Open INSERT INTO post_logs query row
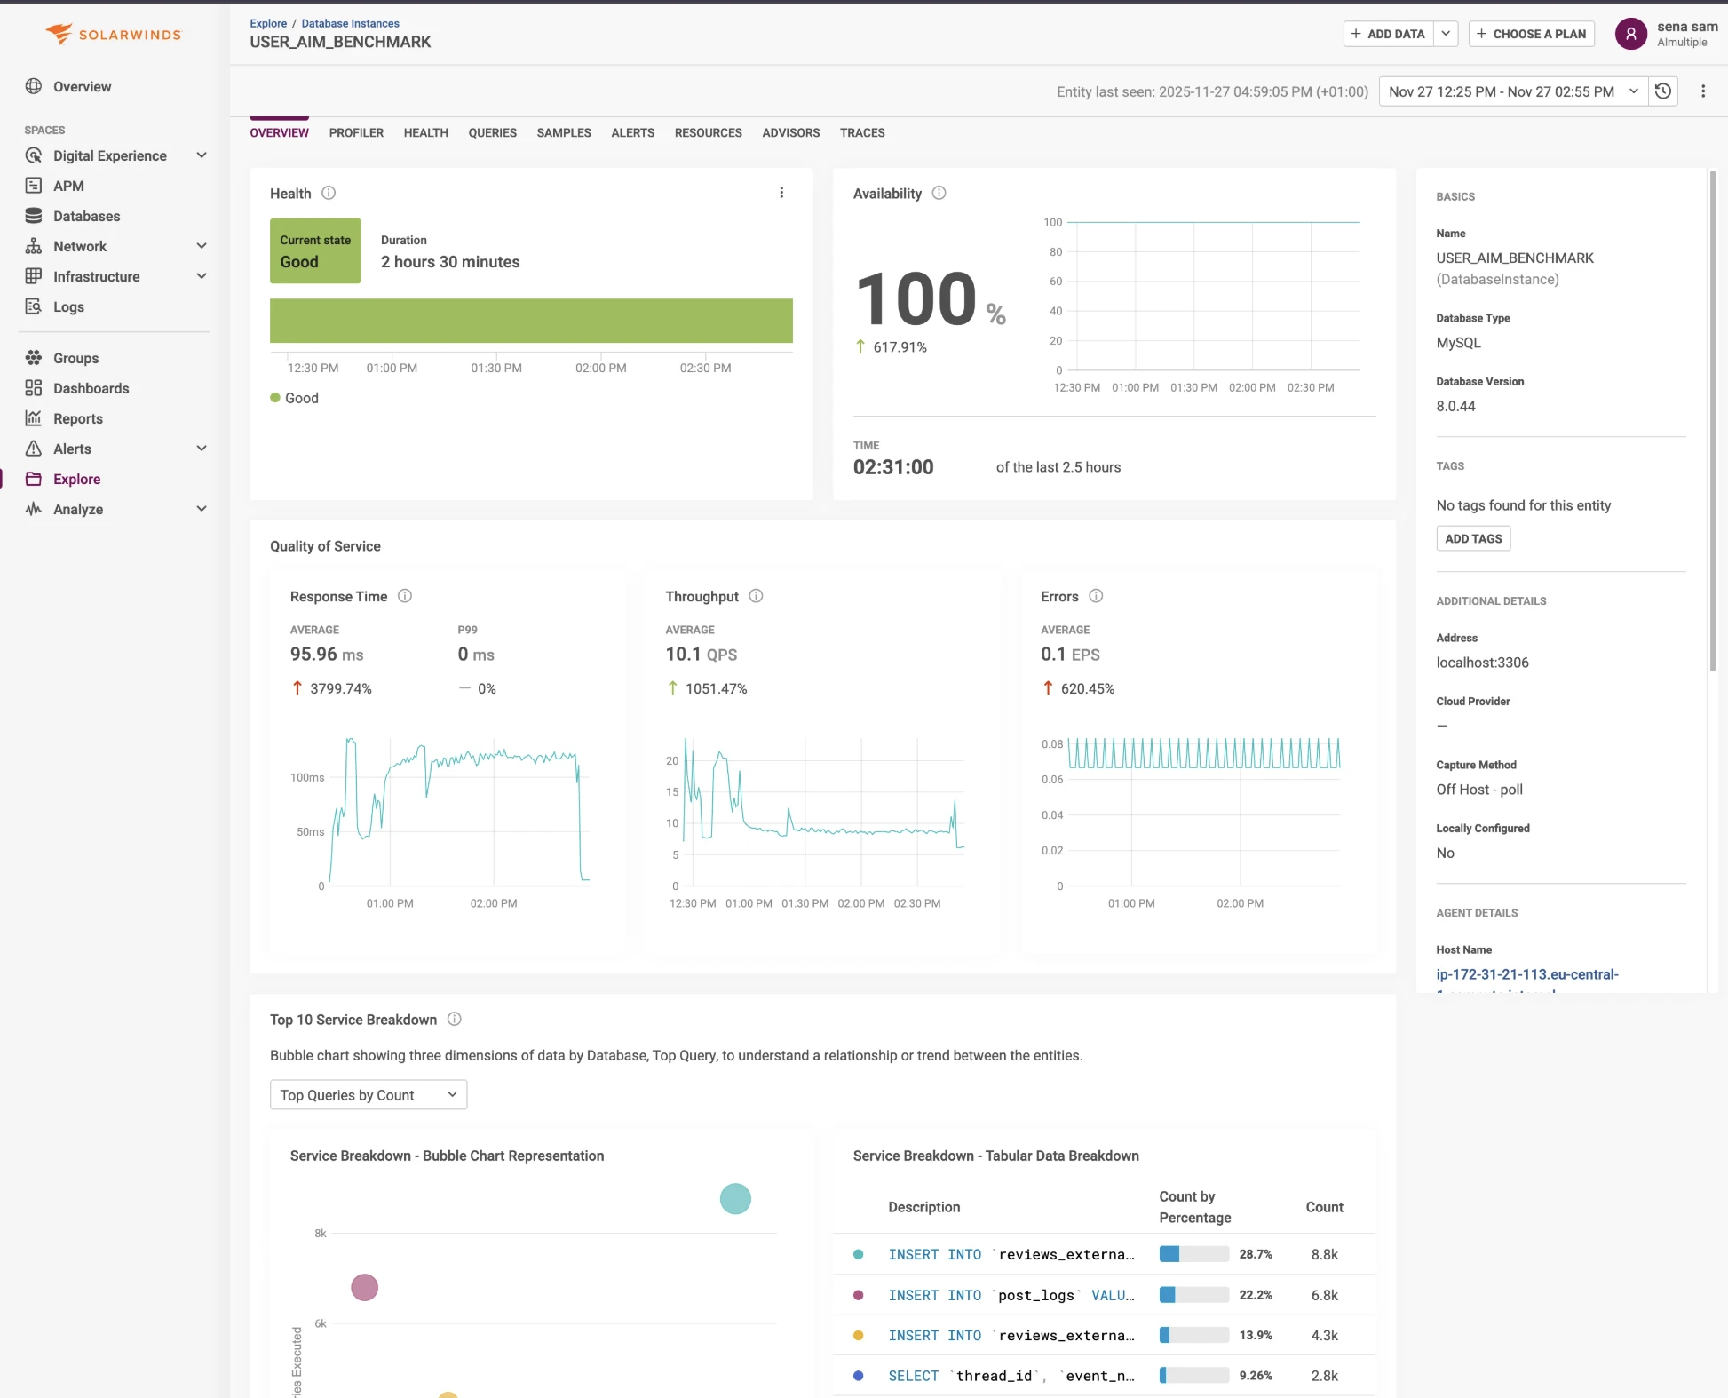The image size is (1728, 1398). coord(1104,1295)
